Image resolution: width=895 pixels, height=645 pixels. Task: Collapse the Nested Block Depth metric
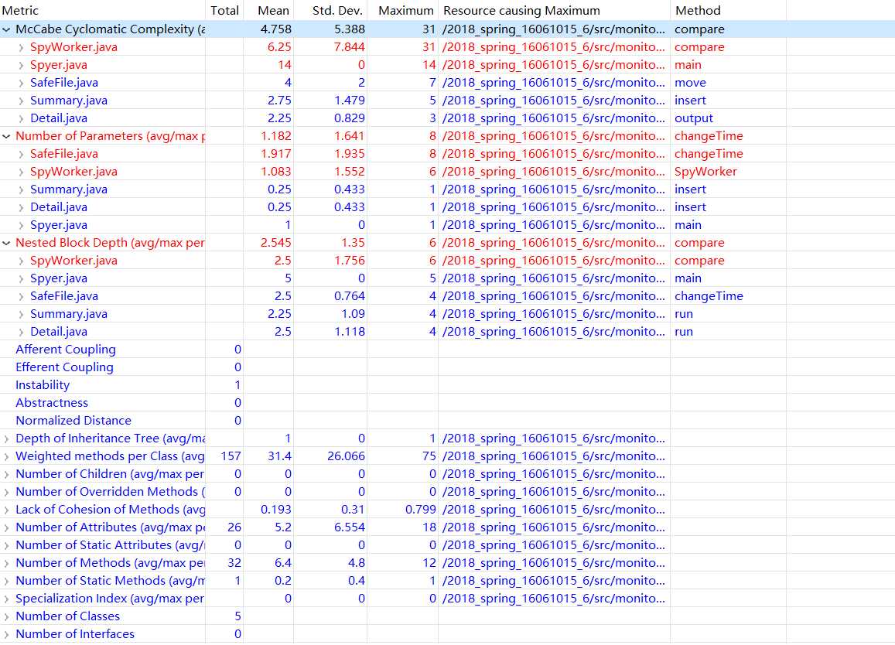[7, 243]
